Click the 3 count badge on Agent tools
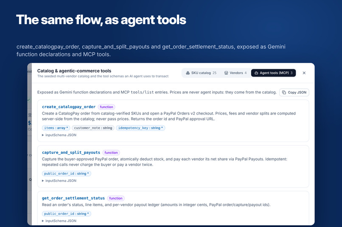342x227 pixels. (x=292, y=73)
